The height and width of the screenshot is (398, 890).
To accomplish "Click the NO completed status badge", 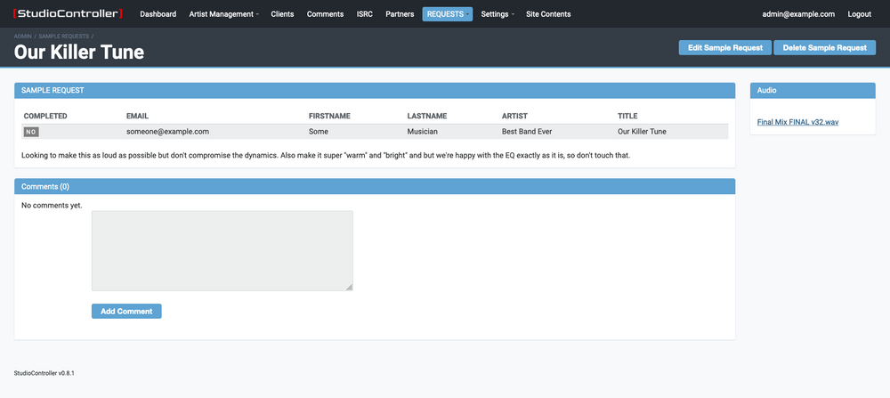I will tap(31, 132).
